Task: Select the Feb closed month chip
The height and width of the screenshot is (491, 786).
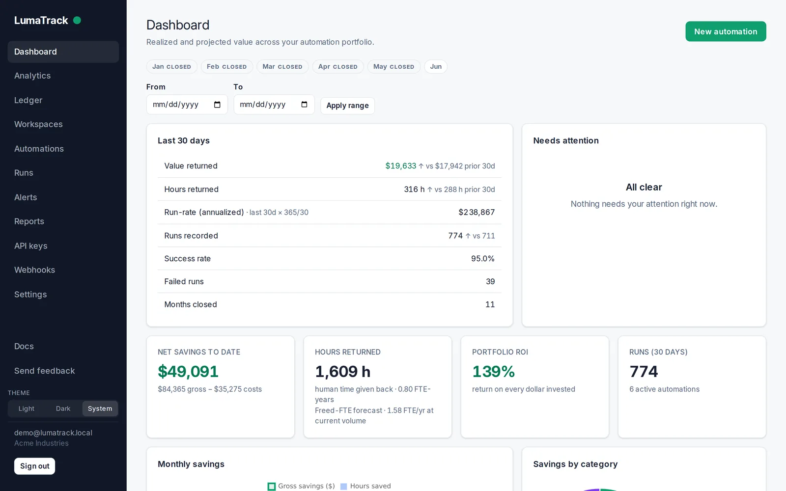Action: coord(227,67)
